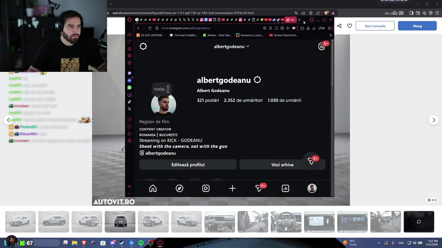Expand albertgodeanu account switcher dropdown

coord(231,46)
